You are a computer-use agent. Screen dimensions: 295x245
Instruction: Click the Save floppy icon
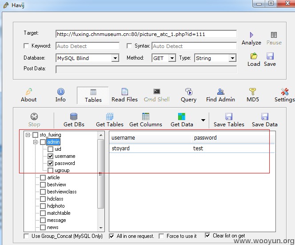270,56
